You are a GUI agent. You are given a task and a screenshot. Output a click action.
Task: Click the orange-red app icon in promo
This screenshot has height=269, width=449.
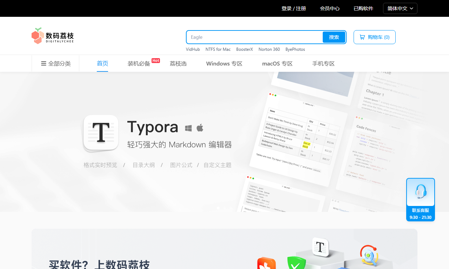(x=267, y=263)
